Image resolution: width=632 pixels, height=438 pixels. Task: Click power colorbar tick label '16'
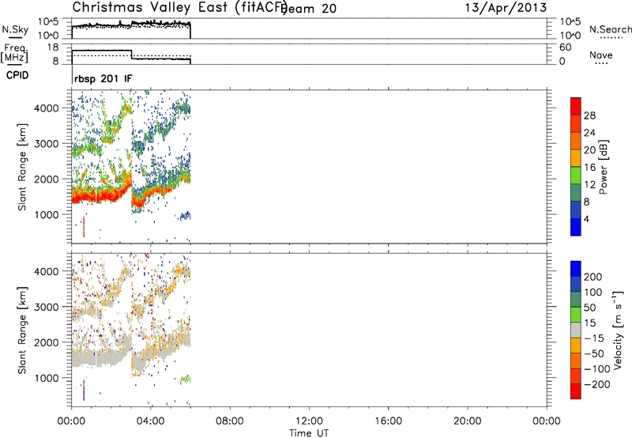tap(589, 168)
